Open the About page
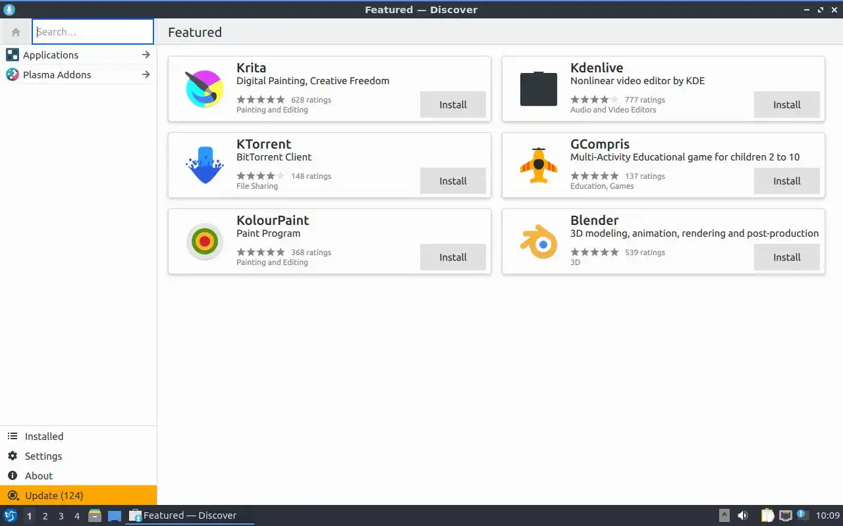The image size is (843, 526). pyautogui.click(x=78, y=475)
